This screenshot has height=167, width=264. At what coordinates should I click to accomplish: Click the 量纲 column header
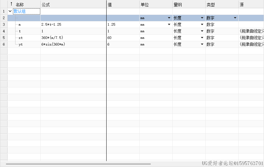189,5
